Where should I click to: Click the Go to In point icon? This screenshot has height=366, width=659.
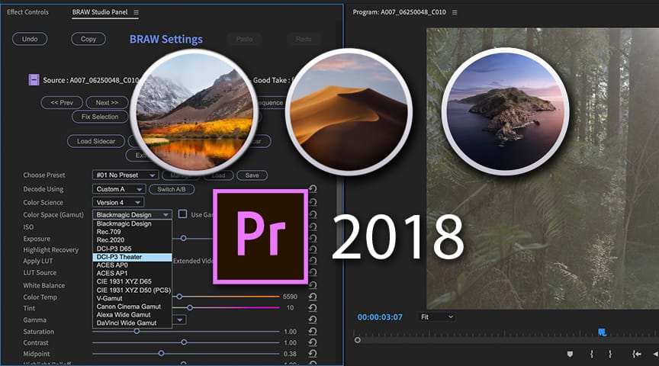pyautogui.click(x=636, y=354)
